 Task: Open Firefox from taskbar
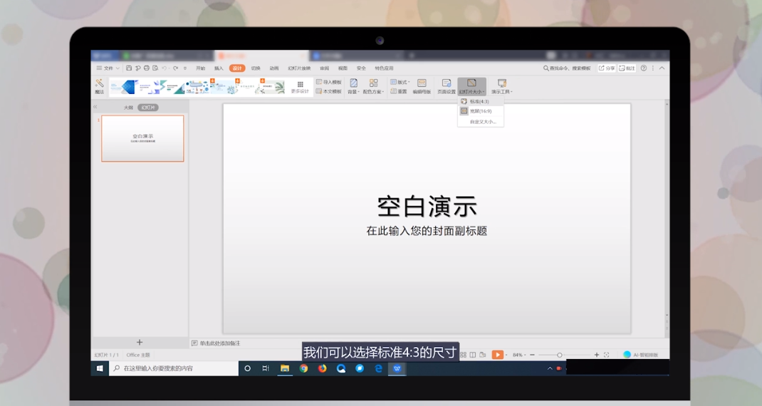pyautogui.click(x=322, y=368)
